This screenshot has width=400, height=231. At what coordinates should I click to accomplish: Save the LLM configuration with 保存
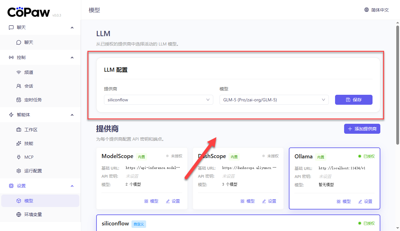click(354, 100)
